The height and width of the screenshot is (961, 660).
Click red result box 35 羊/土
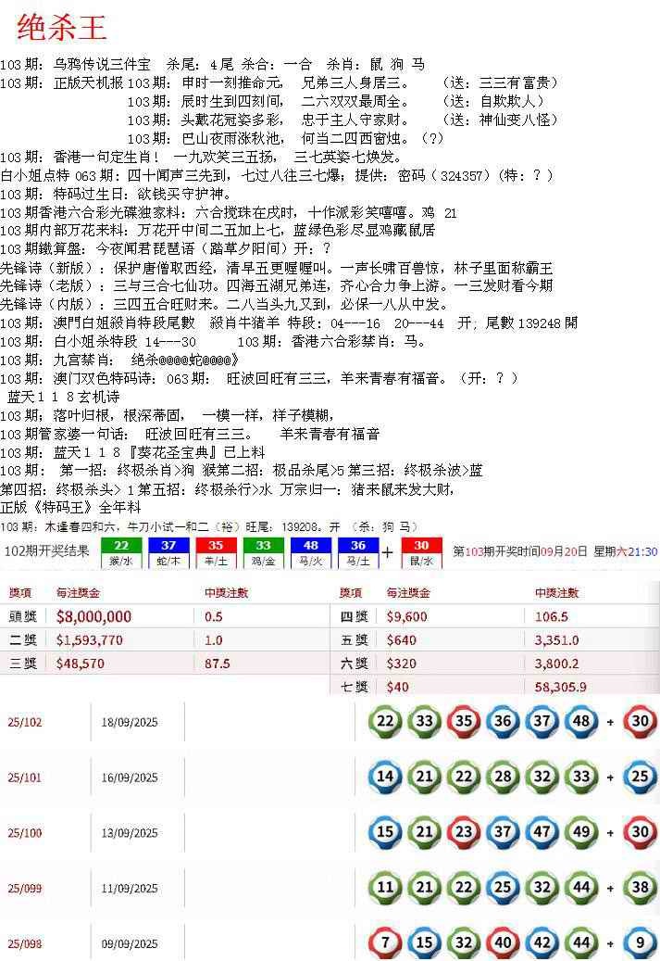click(x=216, y=552)
